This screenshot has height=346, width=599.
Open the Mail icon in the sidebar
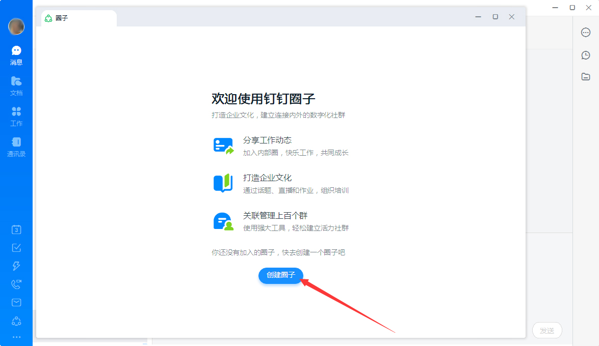(x=16, y=302)
